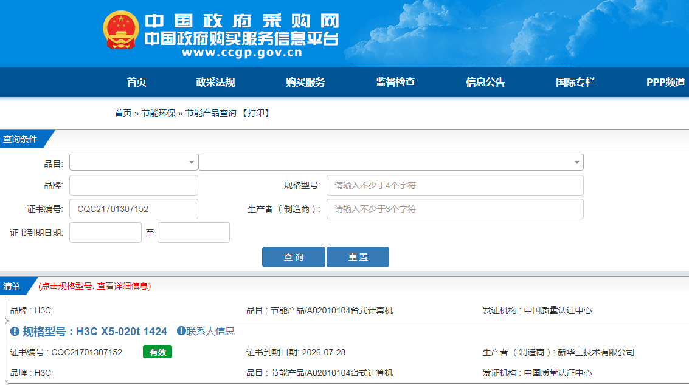
Task: Click the 中国政府采购网 site title
Action: [x=242, y=21]
